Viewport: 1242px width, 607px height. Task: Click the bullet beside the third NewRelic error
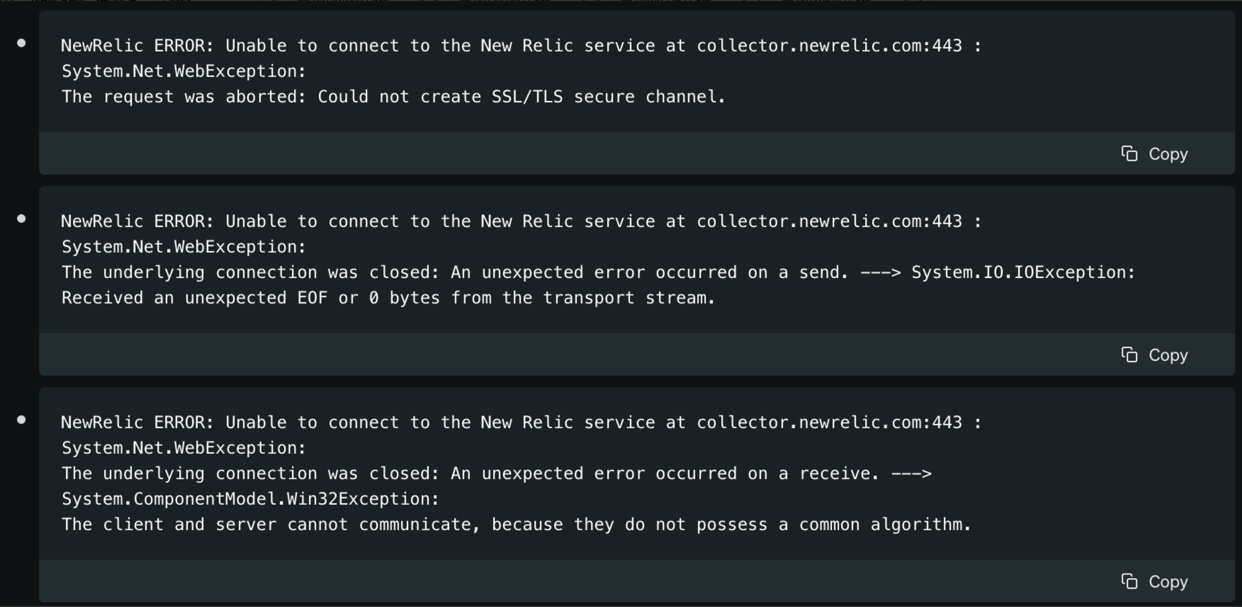22,419
